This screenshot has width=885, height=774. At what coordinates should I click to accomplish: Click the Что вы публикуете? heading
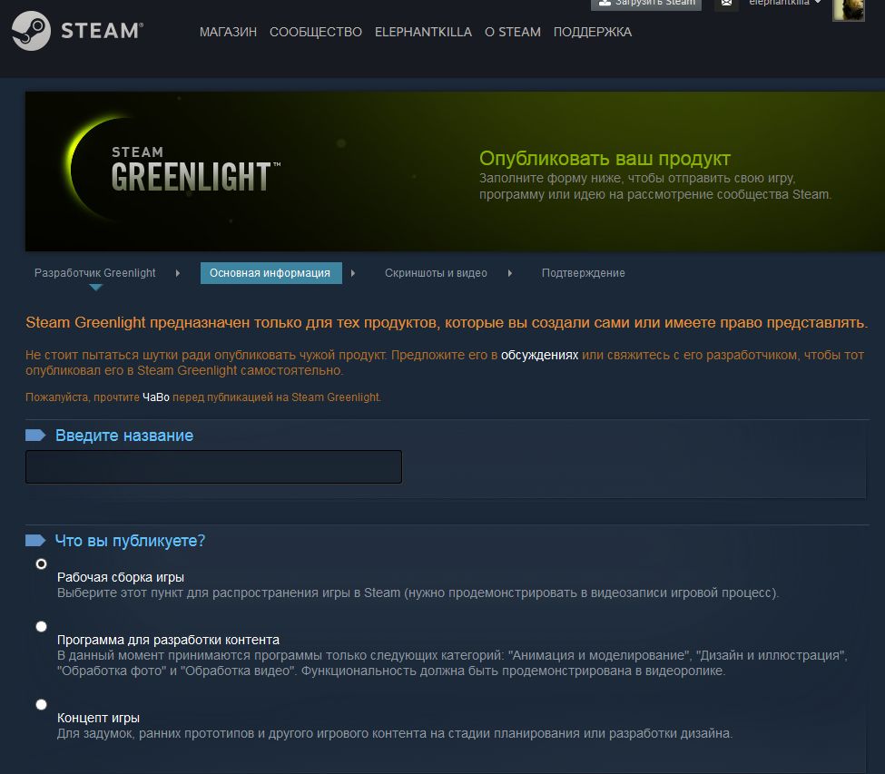(130, 541)
